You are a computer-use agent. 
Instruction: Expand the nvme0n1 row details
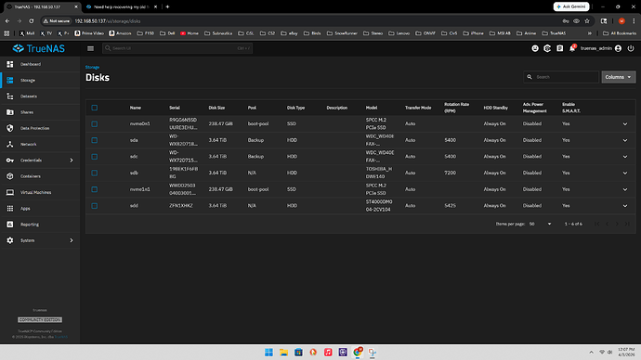(625, 123)
